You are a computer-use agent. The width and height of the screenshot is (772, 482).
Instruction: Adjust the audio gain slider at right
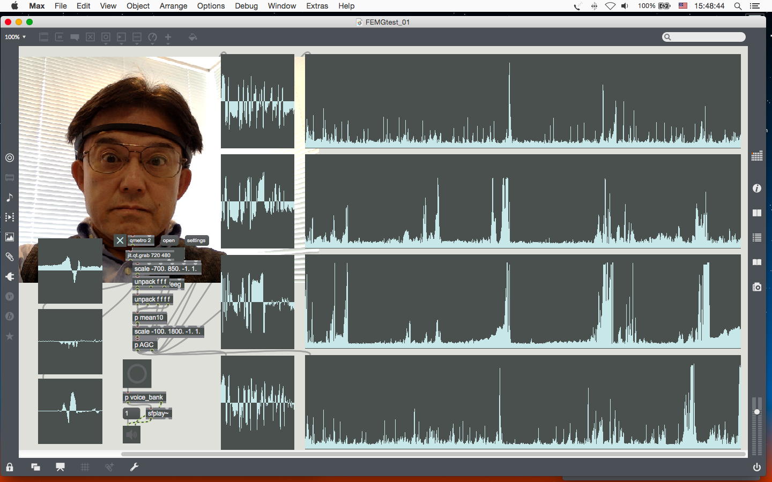pyautogui.click(x=756, y=412)
